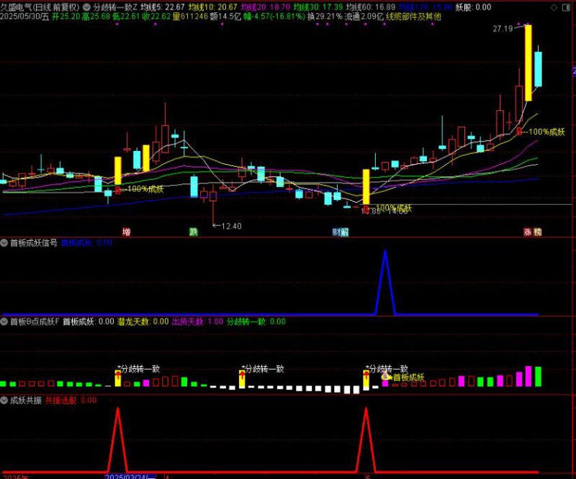Click the 增 event marker below the chart

tap(127, 232)
